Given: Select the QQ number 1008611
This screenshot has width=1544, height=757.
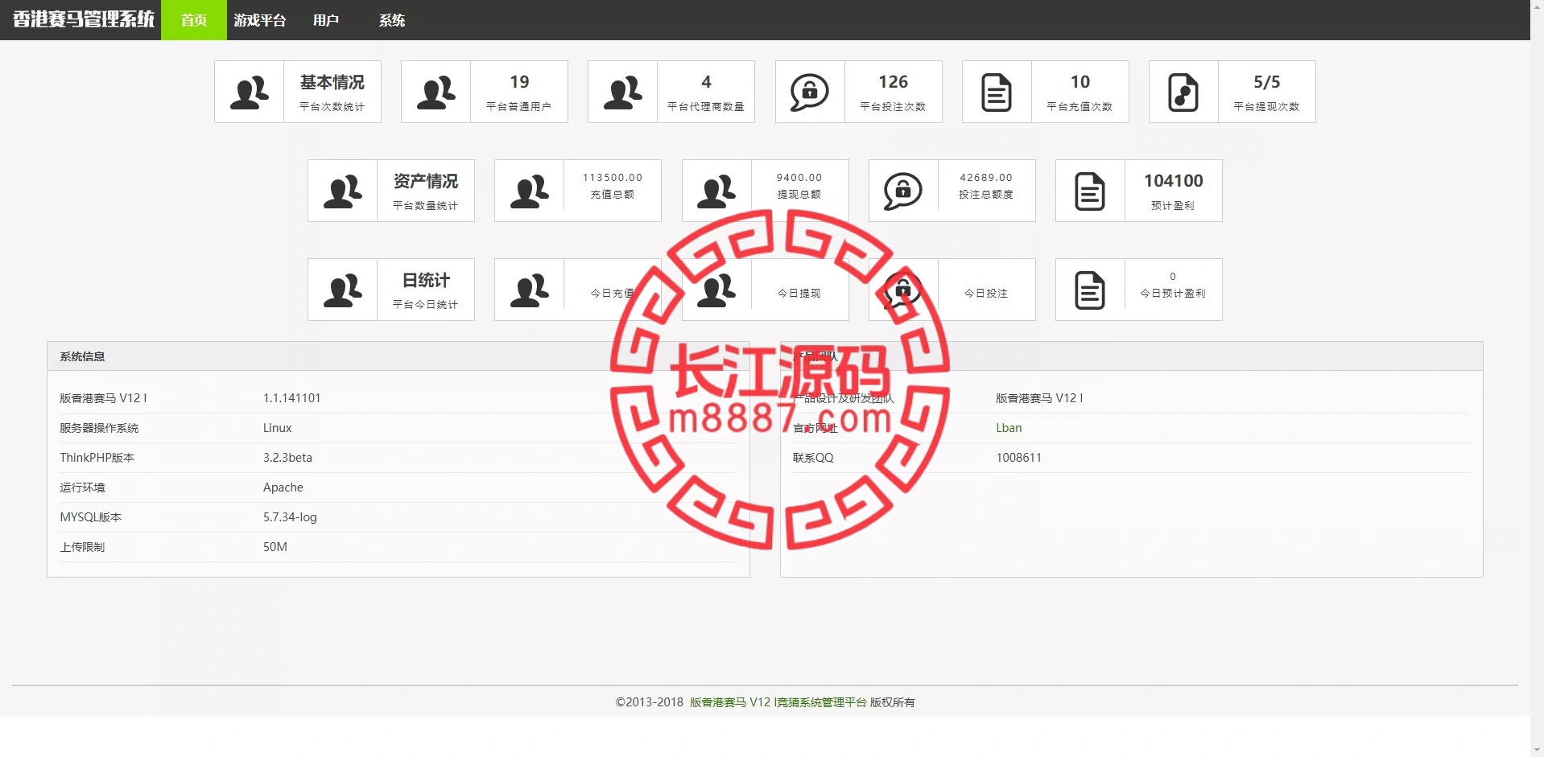Looking at the screenshot, I should pyautogui.click(x=1019, y=458).
